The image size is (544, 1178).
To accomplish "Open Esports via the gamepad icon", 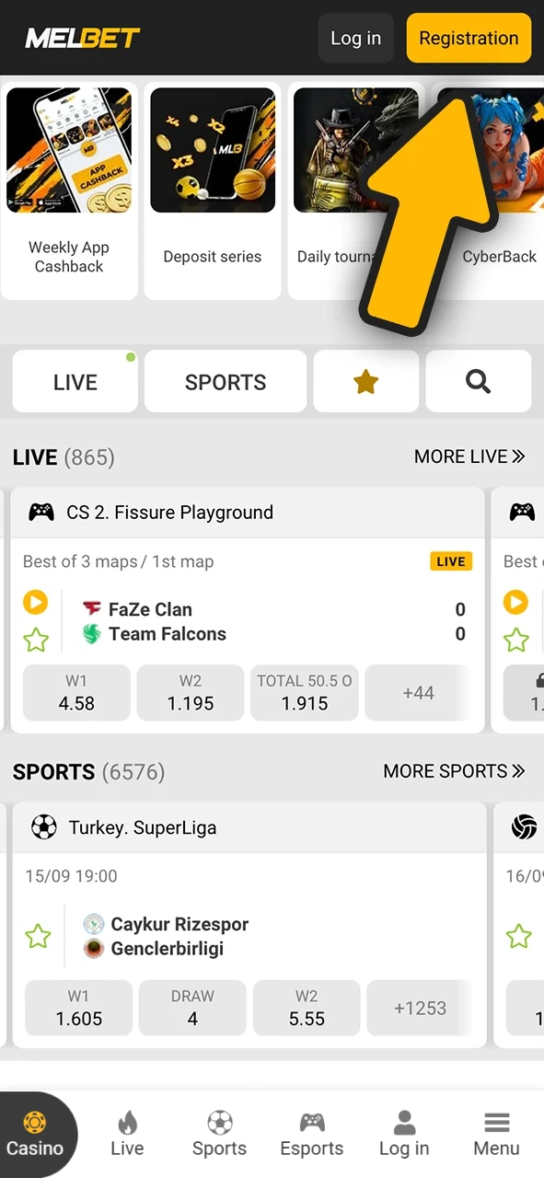I will [311, 1132].
